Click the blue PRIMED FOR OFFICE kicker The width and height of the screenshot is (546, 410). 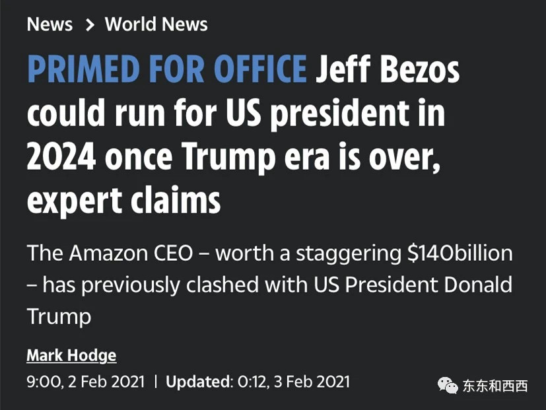[167, 69]
